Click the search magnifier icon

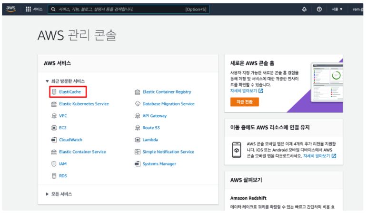click(53, 9)
